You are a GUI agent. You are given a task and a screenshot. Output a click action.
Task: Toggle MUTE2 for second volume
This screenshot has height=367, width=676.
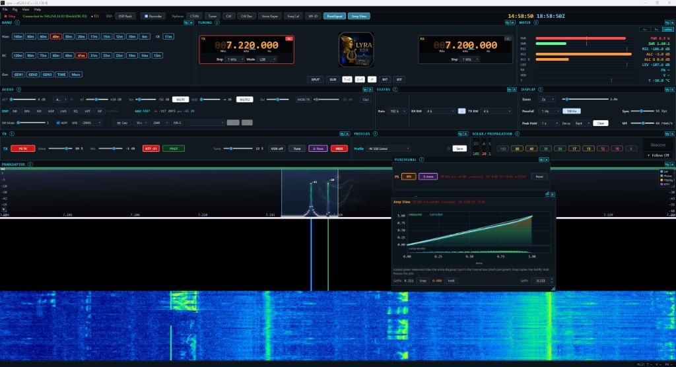(244, 99)
